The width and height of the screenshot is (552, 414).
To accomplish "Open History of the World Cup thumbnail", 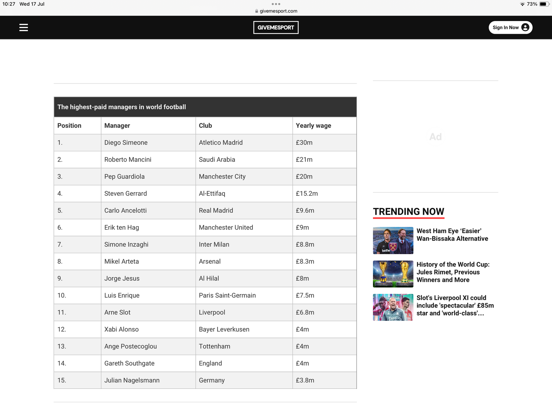I will 393,274.
